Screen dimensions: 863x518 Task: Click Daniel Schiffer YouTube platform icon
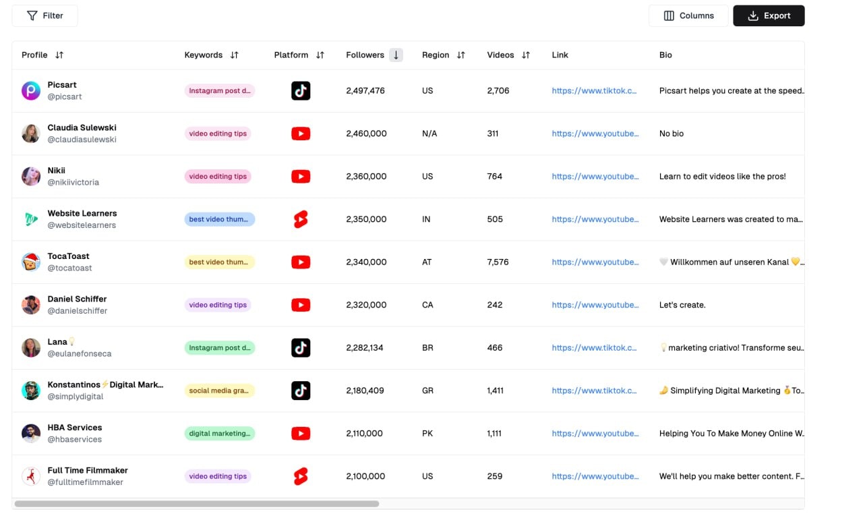[301, 305]
